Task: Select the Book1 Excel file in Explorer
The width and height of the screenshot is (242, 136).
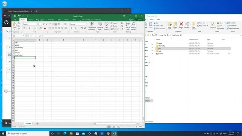Action: coord(159,54)
